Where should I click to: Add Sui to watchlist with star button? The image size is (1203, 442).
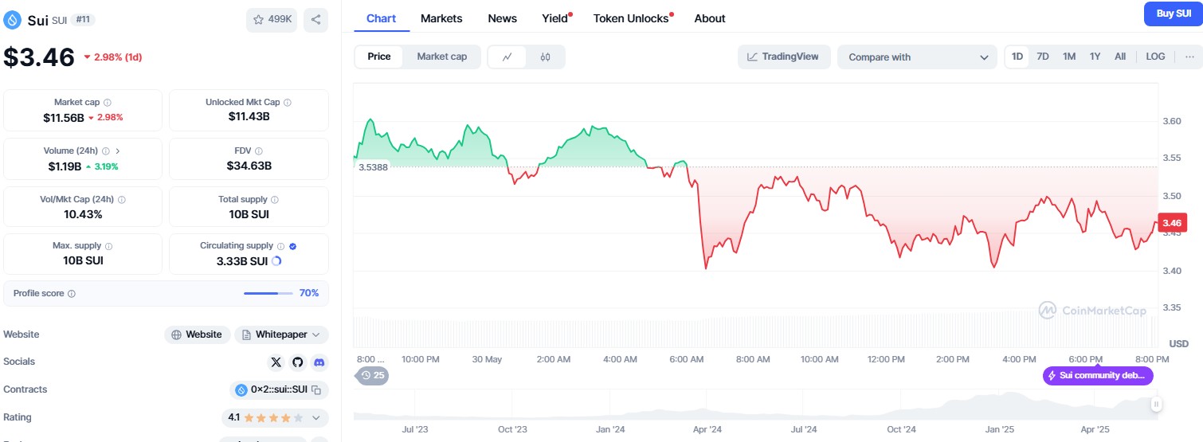272,20
